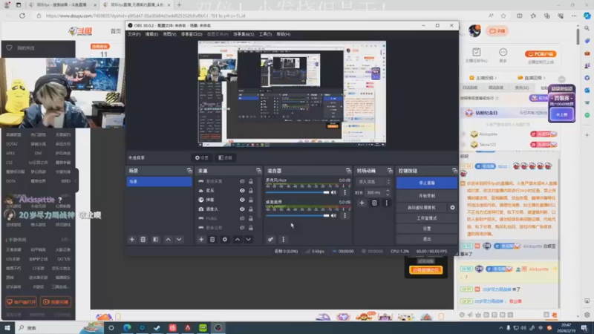Viewport: 594px width, 334px height.
Task: Click 启动虚拟摄像机 virtual camera button
Action: click(x=422, y=208)
